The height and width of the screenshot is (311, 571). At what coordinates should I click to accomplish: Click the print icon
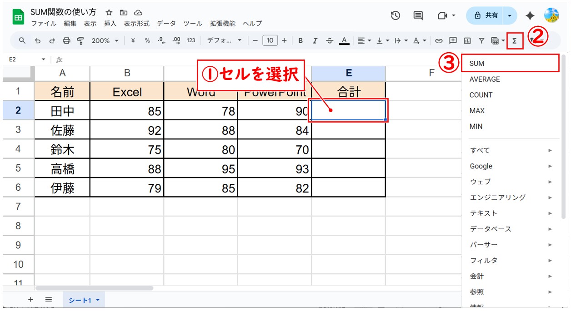pos(66,41)
